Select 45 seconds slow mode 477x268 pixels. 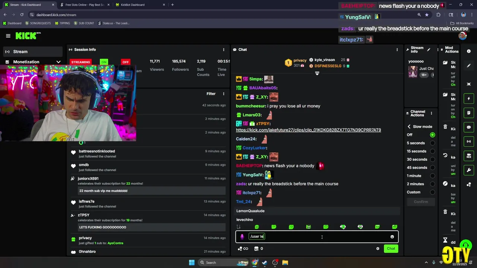click(432, 167)
